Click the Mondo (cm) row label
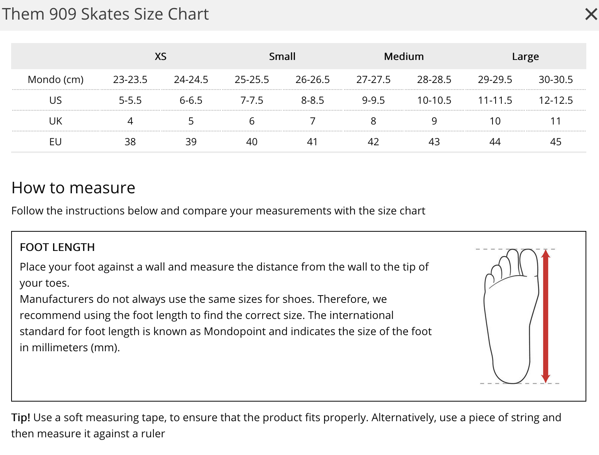 point(56,80)
